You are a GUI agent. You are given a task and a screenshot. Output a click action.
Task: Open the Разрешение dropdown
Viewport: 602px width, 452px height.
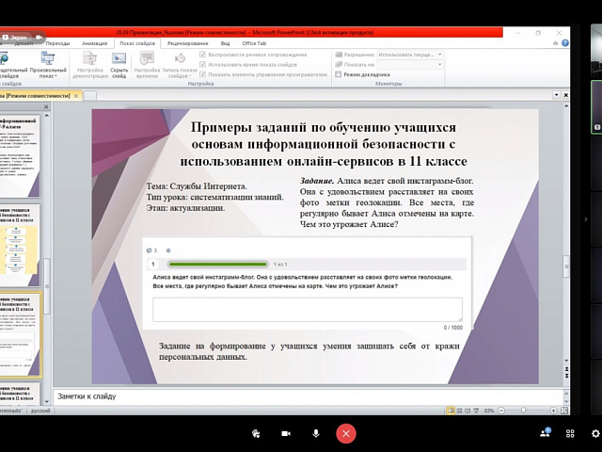coord(411,55)
